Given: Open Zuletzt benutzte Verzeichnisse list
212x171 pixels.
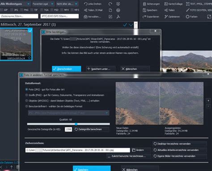Looking at the screenshot, I should tap(129, 156).
